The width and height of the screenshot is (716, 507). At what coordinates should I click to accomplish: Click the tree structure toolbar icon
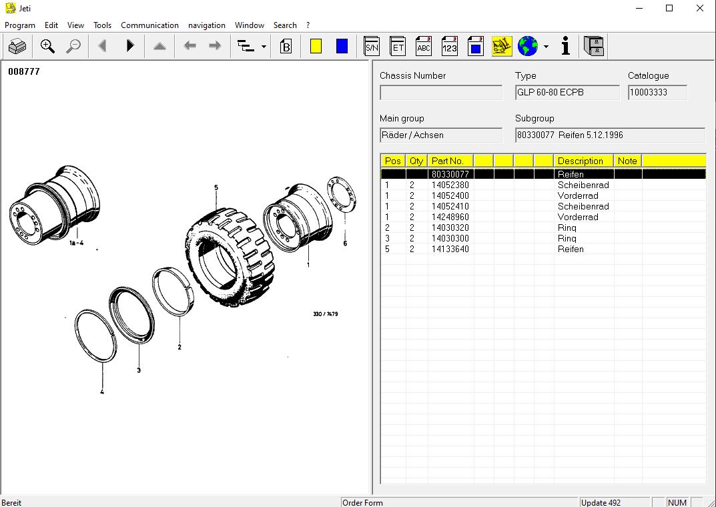tap(246, 46)
